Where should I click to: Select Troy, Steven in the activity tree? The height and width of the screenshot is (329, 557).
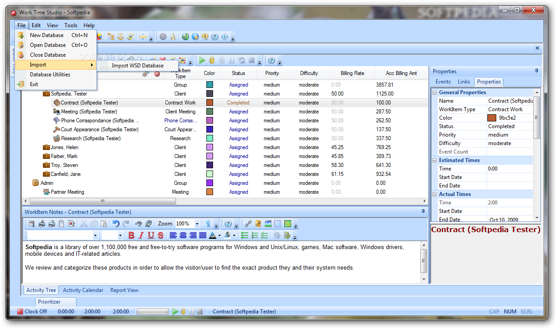pos(64,165)
